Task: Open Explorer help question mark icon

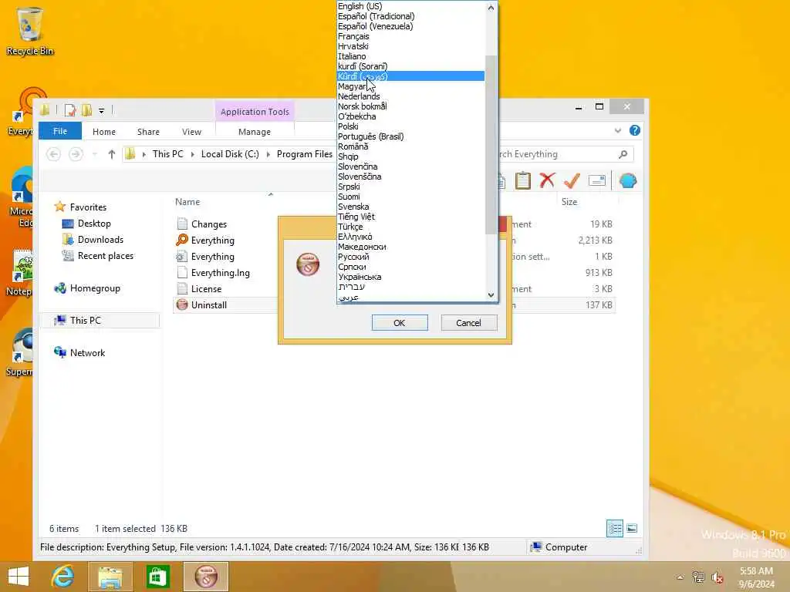Action: (x=635, y=131)
